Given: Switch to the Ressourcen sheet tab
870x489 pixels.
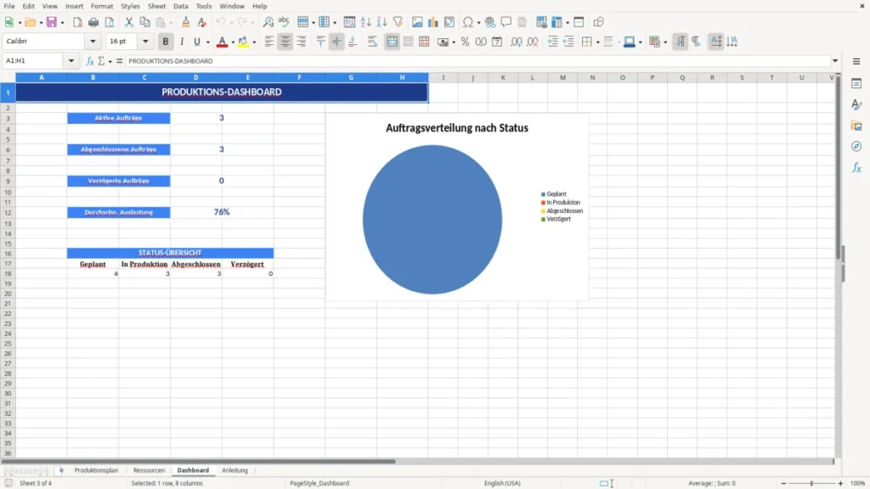Looking at the screenshot, I should pyautogui.click(x=150, y=470).
